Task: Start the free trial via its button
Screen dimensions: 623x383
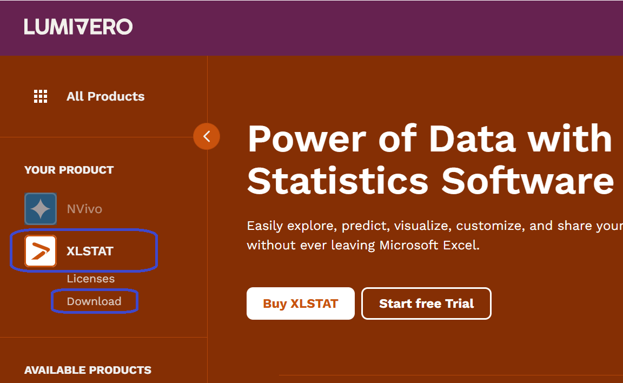Action: pos(426,303)
